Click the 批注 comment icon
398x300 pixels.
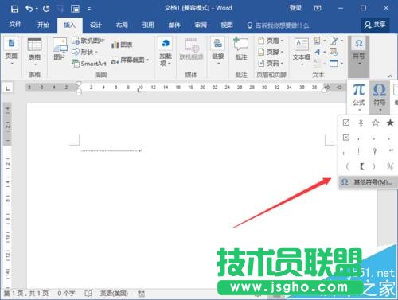[x=241, y=49]
